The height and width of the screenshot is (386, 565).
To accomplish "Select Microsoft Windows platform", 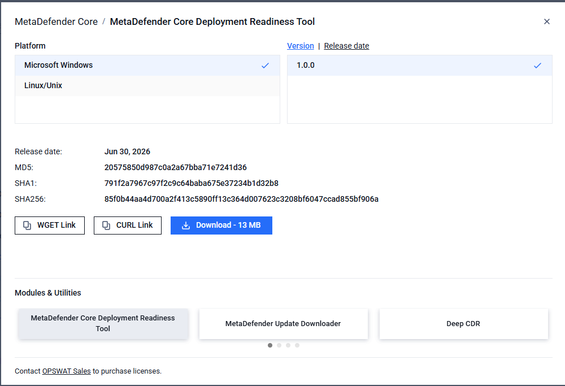I will click(147, 65).
